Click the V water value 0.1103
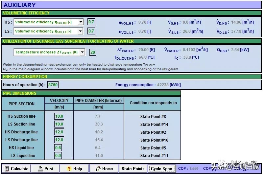Image resolution: width=265 pixels, height=175 pixels. pos(189,50)
